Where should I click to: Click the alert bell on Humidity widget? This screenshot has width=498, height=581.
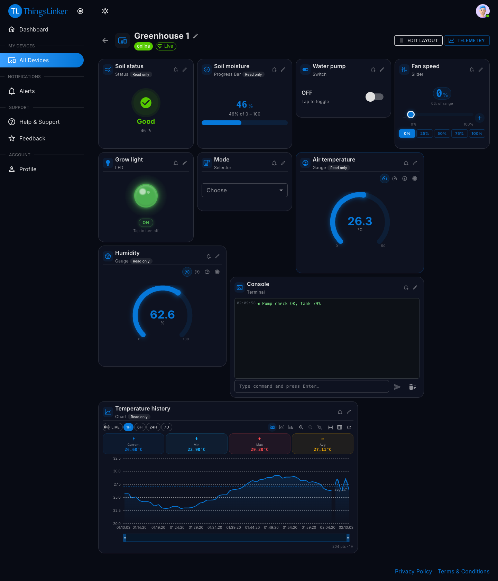point(209,256)
